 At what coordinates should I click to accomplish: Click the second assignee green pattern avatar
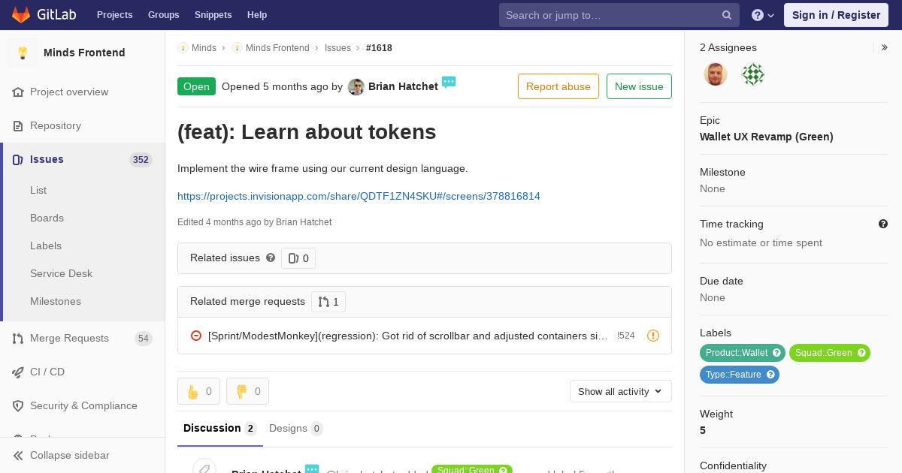click(753, 74)
